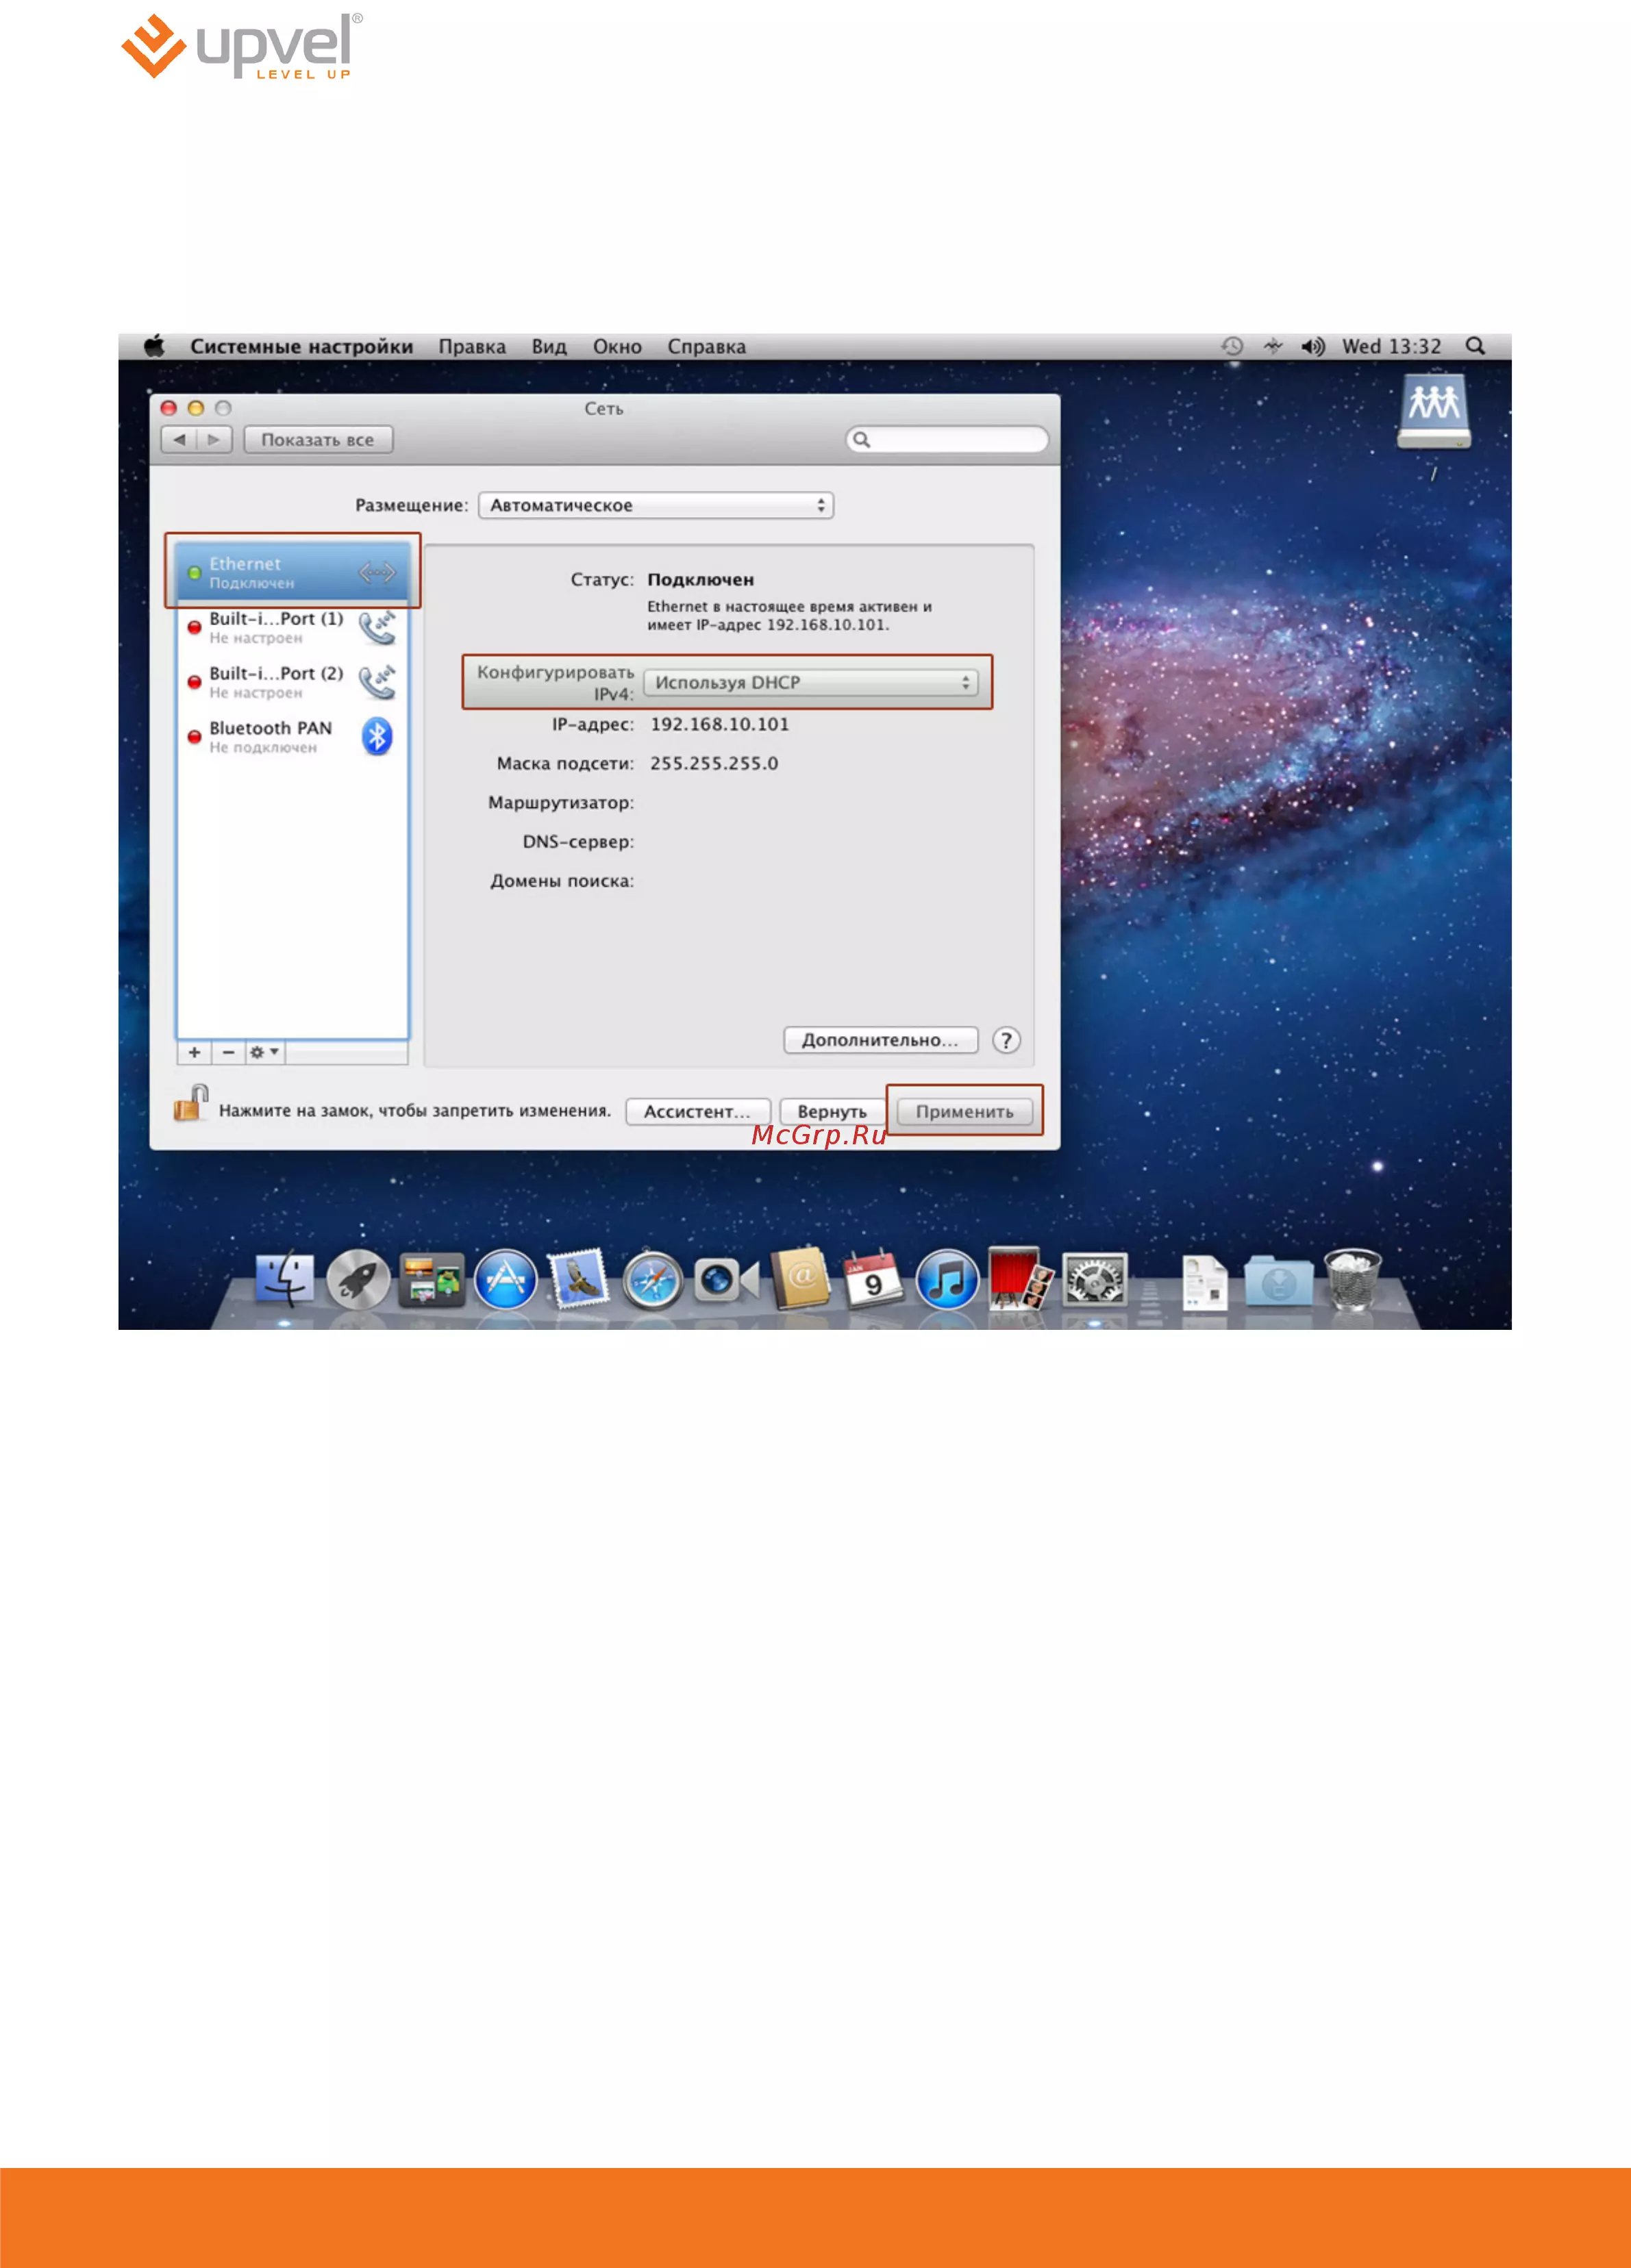The height and width of the screenshot is (2268, 1631).
Task: Open the Правка menu
Action: 471,347
